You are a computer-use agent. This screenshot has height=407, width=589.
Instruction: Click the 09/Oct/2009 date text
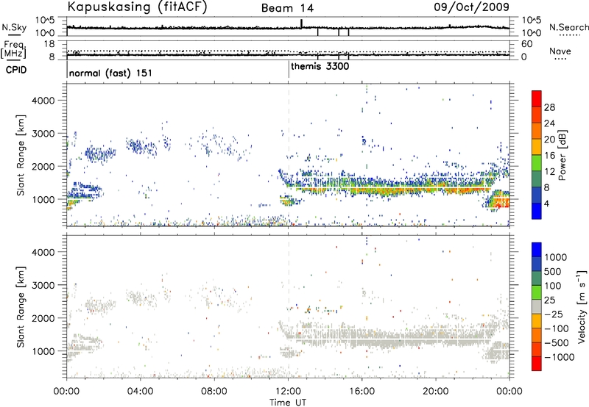pos(472,7)
